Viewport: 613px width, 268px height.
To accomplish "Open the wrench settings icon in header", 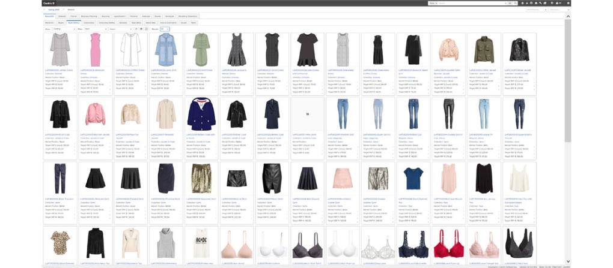I will tap(540, 3).
